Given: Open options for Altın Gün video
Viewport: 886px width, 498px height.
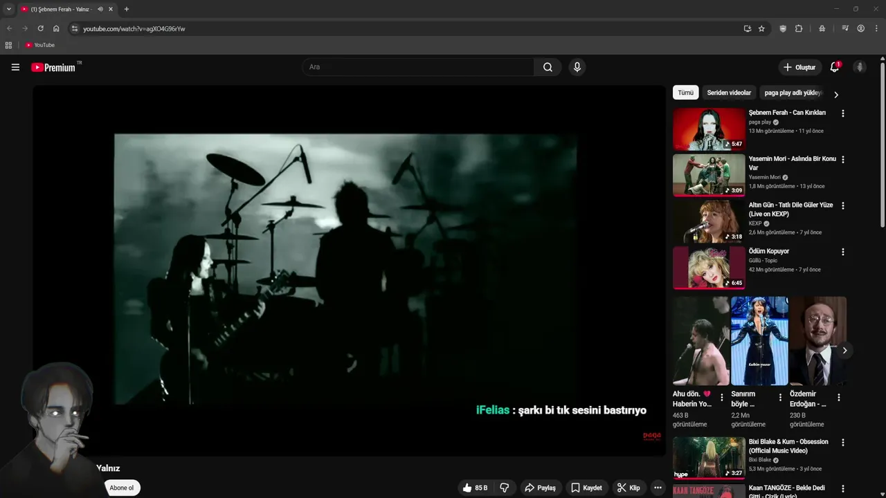Looking at the screenshot, I should pyautogui.click(x=842, y=206).
